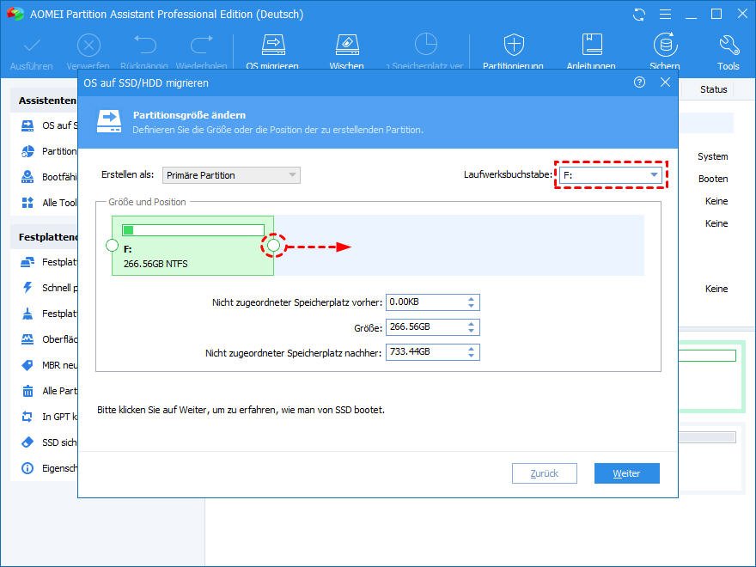
Task: Click the Ausführen checkmark toolbar icon
Action: pyautogui.click(x=32, y=46)
